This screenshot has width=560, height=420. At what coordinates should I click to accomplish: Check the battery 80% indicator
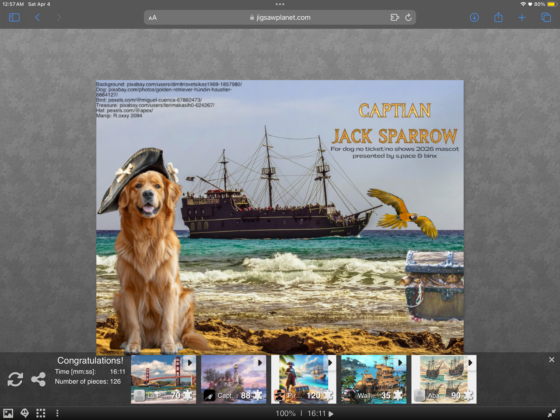545,4
